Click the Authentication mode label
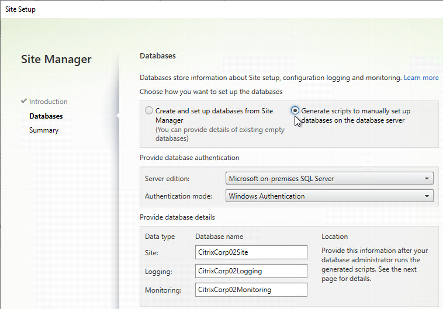 [x=178, y=196]
